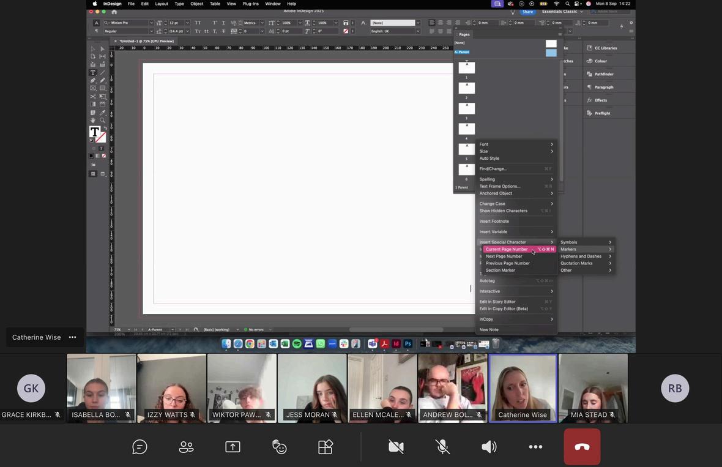Screen dimensions: 722x467
Task: Open Minion Pro font family dropdown
Action: click(151, 23)
